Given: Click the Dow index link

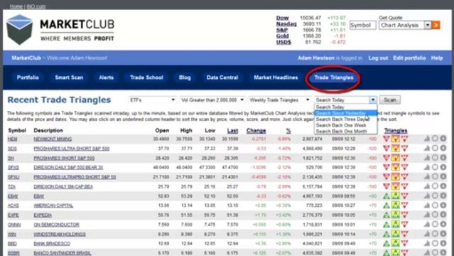Looking at the screenshot, I should click(282, 18).
